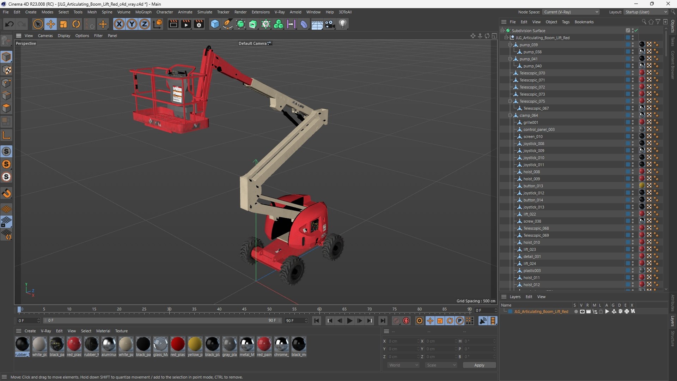Toggle Autokeying button
This screenshot has height=381, width=677.
(x=406, y=321)
